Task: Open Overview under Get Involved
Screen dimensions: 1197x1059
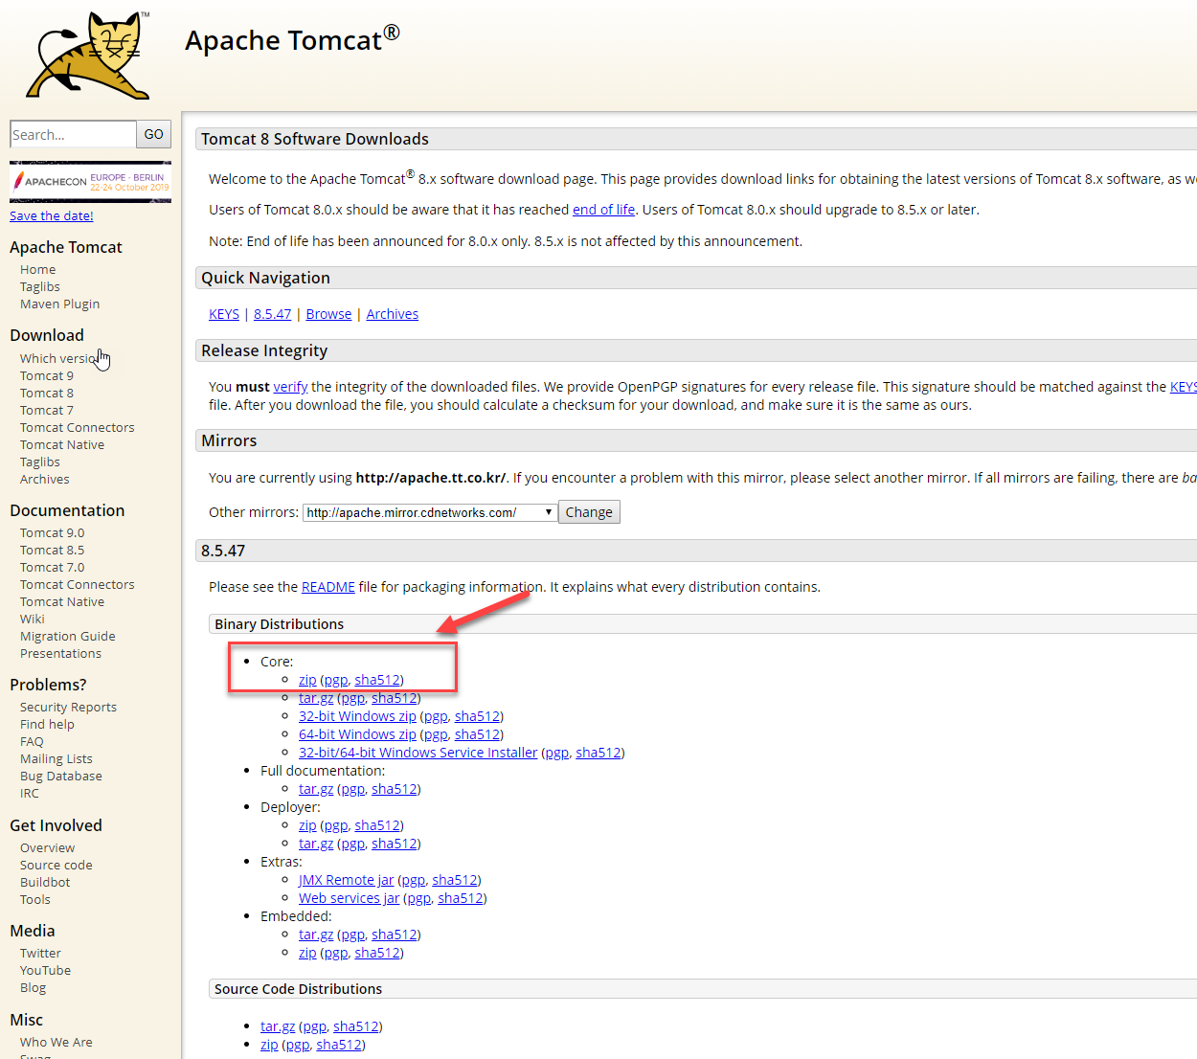Action: [x=48, y=848]
